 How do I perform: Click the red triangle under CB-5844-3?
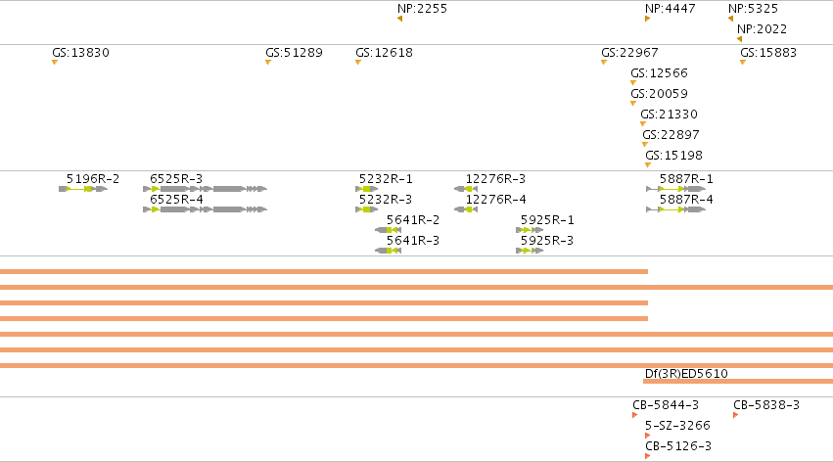(635, 415)
